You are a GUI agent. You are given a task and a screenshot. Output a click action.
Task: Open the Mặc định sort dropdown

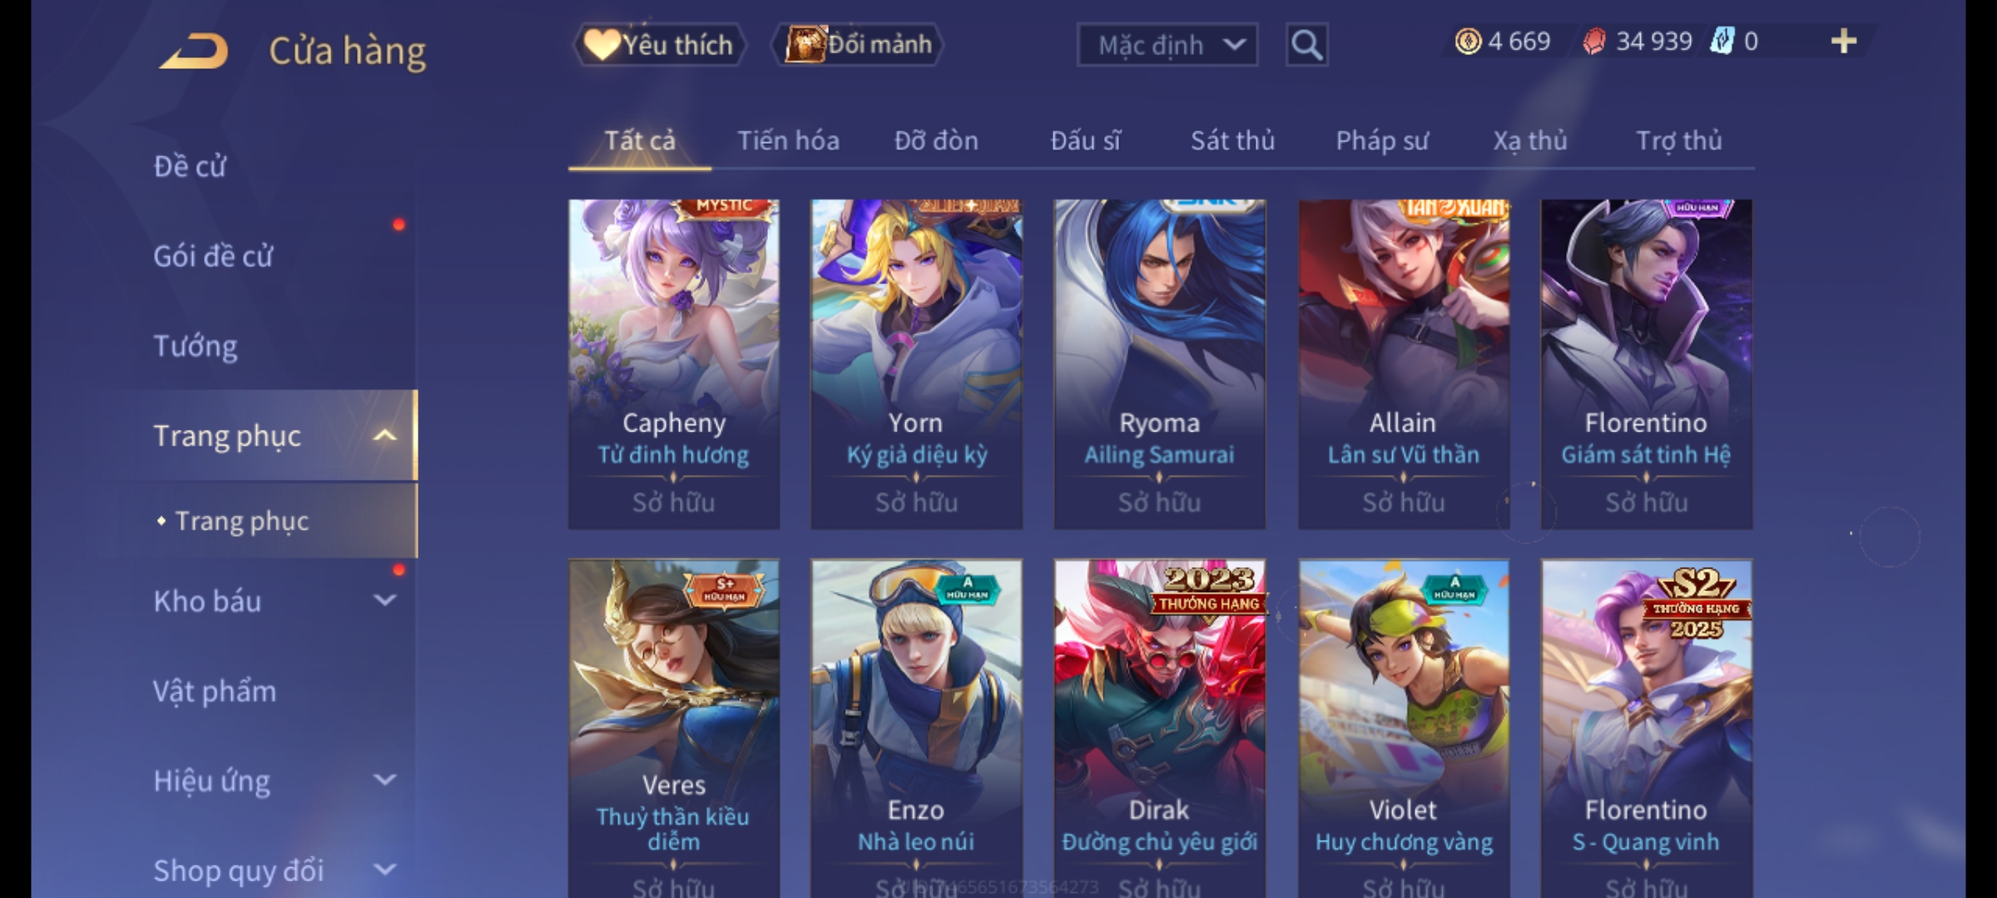click(1167, 45)
